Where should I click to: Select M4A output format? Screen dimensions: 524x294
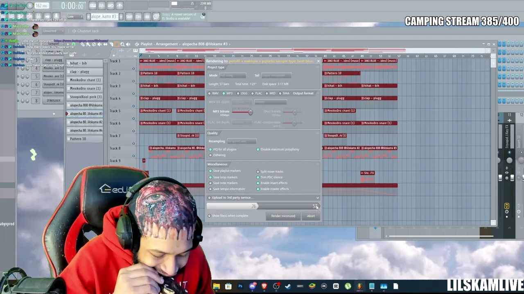[x=284, y=93]
